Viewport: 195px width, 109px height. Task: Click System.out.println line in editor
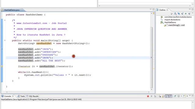[x=58, y=75]
